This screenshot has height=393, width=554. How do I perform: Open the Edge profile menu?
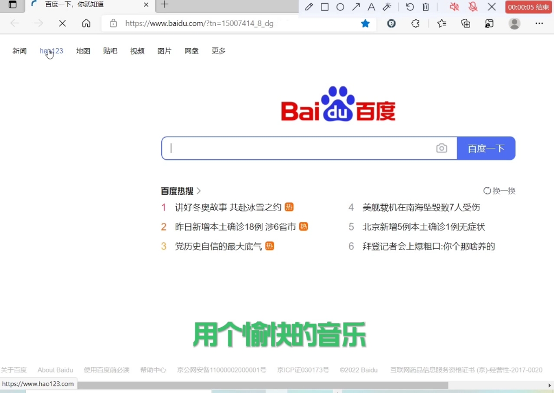coord(514,24)
